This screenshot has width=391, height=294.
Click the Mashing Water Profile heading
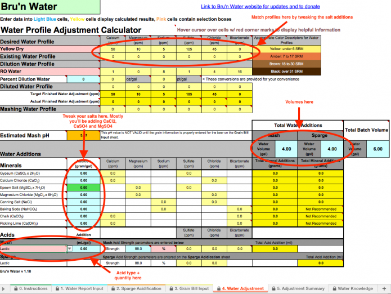click(x=50, y=109)
